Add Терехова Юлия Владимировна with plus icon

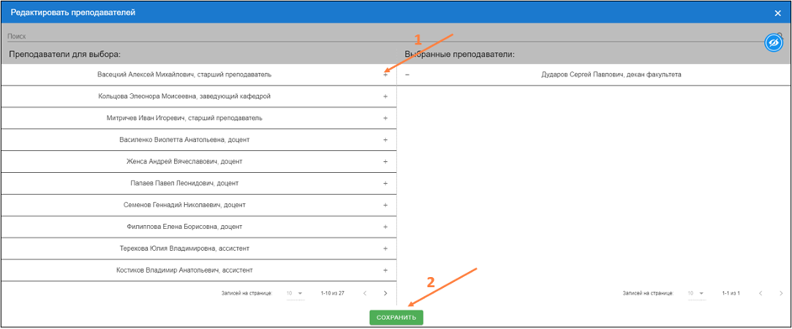point(385,248)
